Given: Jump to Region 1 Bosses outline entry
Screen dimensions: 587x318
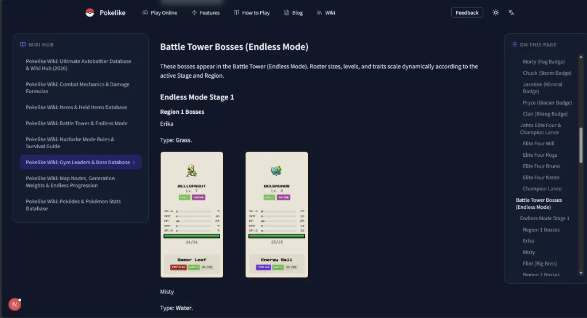Looking at the screenshot, I should (541, 229).
